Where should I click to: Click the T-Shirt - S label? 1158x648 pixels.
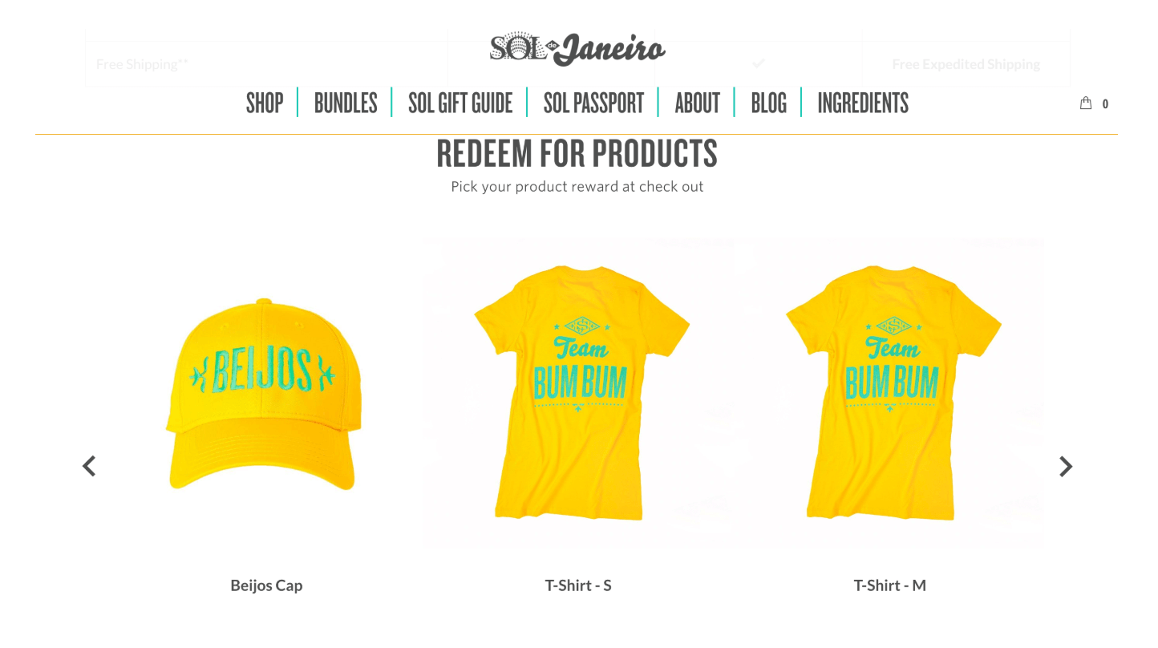coord(578,585)
